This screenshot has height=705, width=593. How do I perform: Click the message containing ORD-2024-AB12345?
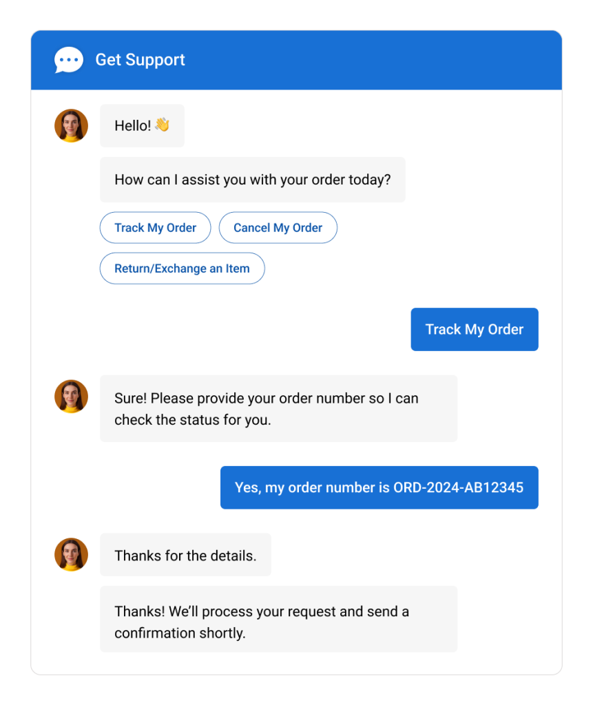coord(379,487)
